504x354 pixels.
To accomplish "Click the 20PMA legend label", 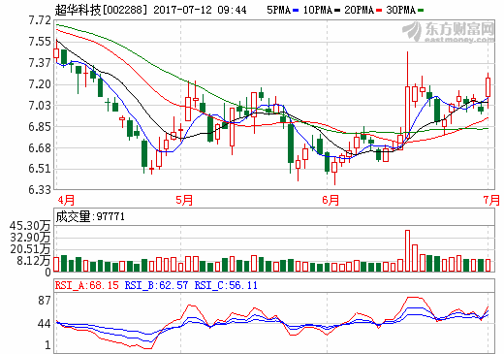I will (359, 10).
